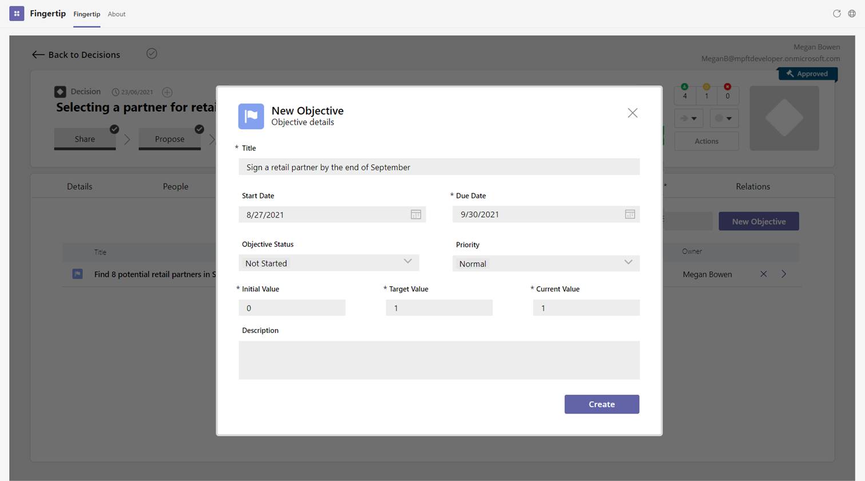Screen dimensions: 865x481
Task: Click the Fingertip app grid icon
Action: 17,14
